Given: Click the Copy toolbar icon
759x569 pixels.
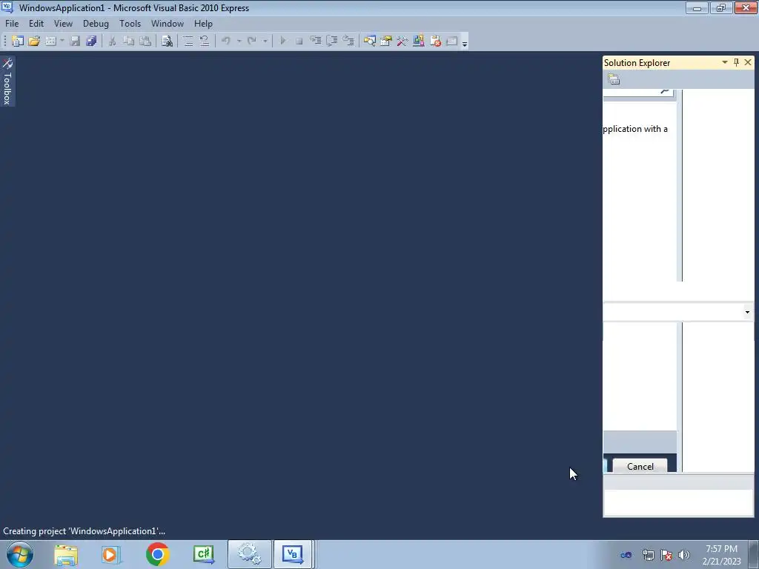Looking at the screenshot, I should (x=128, y=41).
